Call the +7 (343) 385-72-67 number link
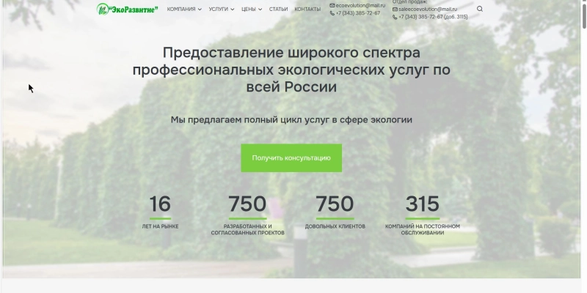The height and width of the screenshot is (293, 587). (x=358, y=13)
